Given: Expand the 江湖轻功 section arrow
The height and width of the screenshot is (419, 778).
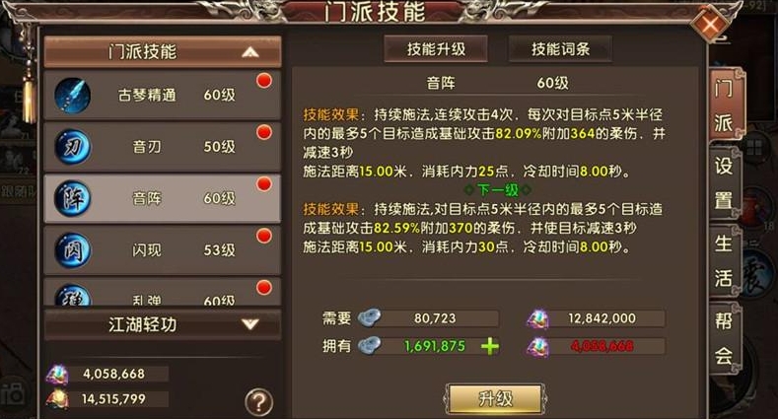Looking at the screenshot, I should tap(250, 324).
